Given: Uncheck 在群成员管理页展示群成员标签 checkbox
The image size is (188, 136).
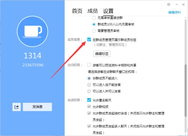Looking at the screenshot, I should coord(89,39).
